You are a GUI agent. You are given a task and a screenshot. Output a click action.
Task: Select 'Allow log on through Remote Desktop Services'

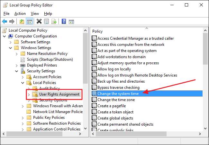pos(137,75)
